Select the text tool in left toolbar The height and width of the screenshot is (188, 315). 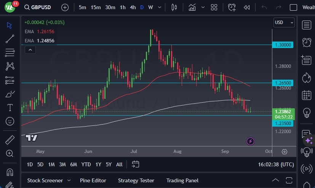(x=10, y=108)
